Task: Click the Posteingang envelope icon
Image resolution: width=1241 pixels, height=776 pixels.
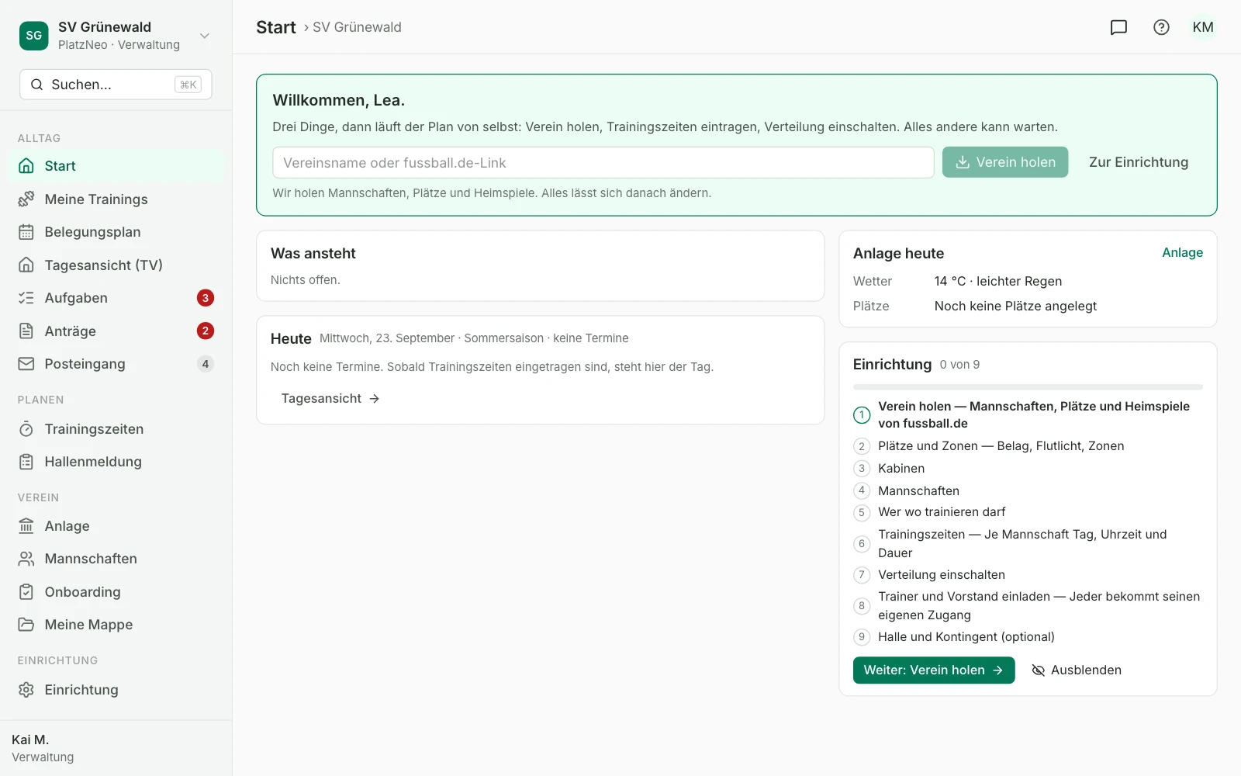Action: tap(26, 364)
